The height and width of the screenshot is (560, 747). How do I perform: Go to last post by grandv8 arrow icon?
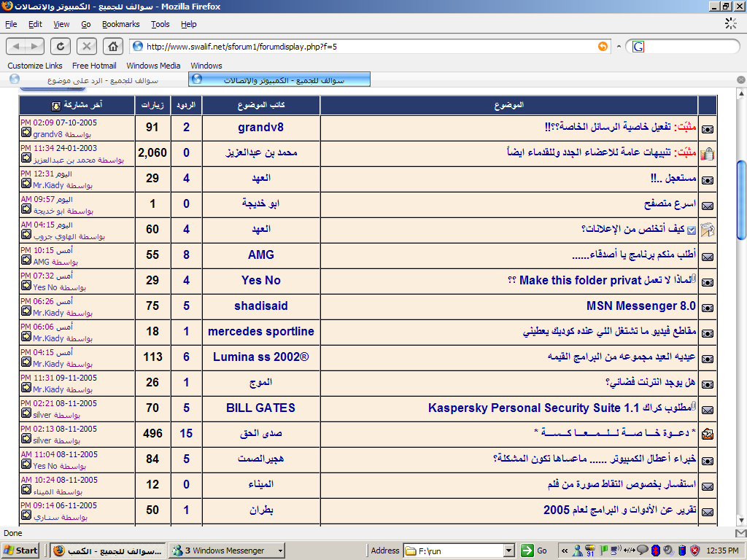coord(26,133)
